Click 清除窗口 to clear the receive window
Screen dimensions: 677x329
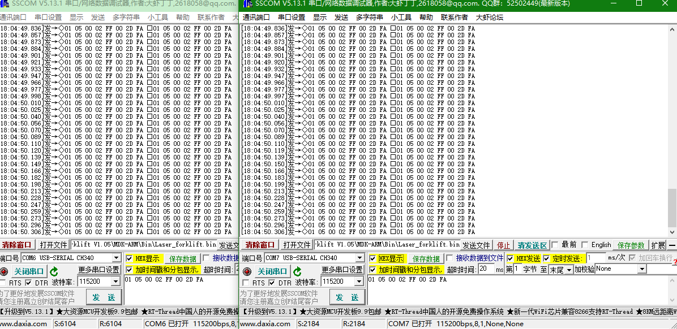point(260,245)
